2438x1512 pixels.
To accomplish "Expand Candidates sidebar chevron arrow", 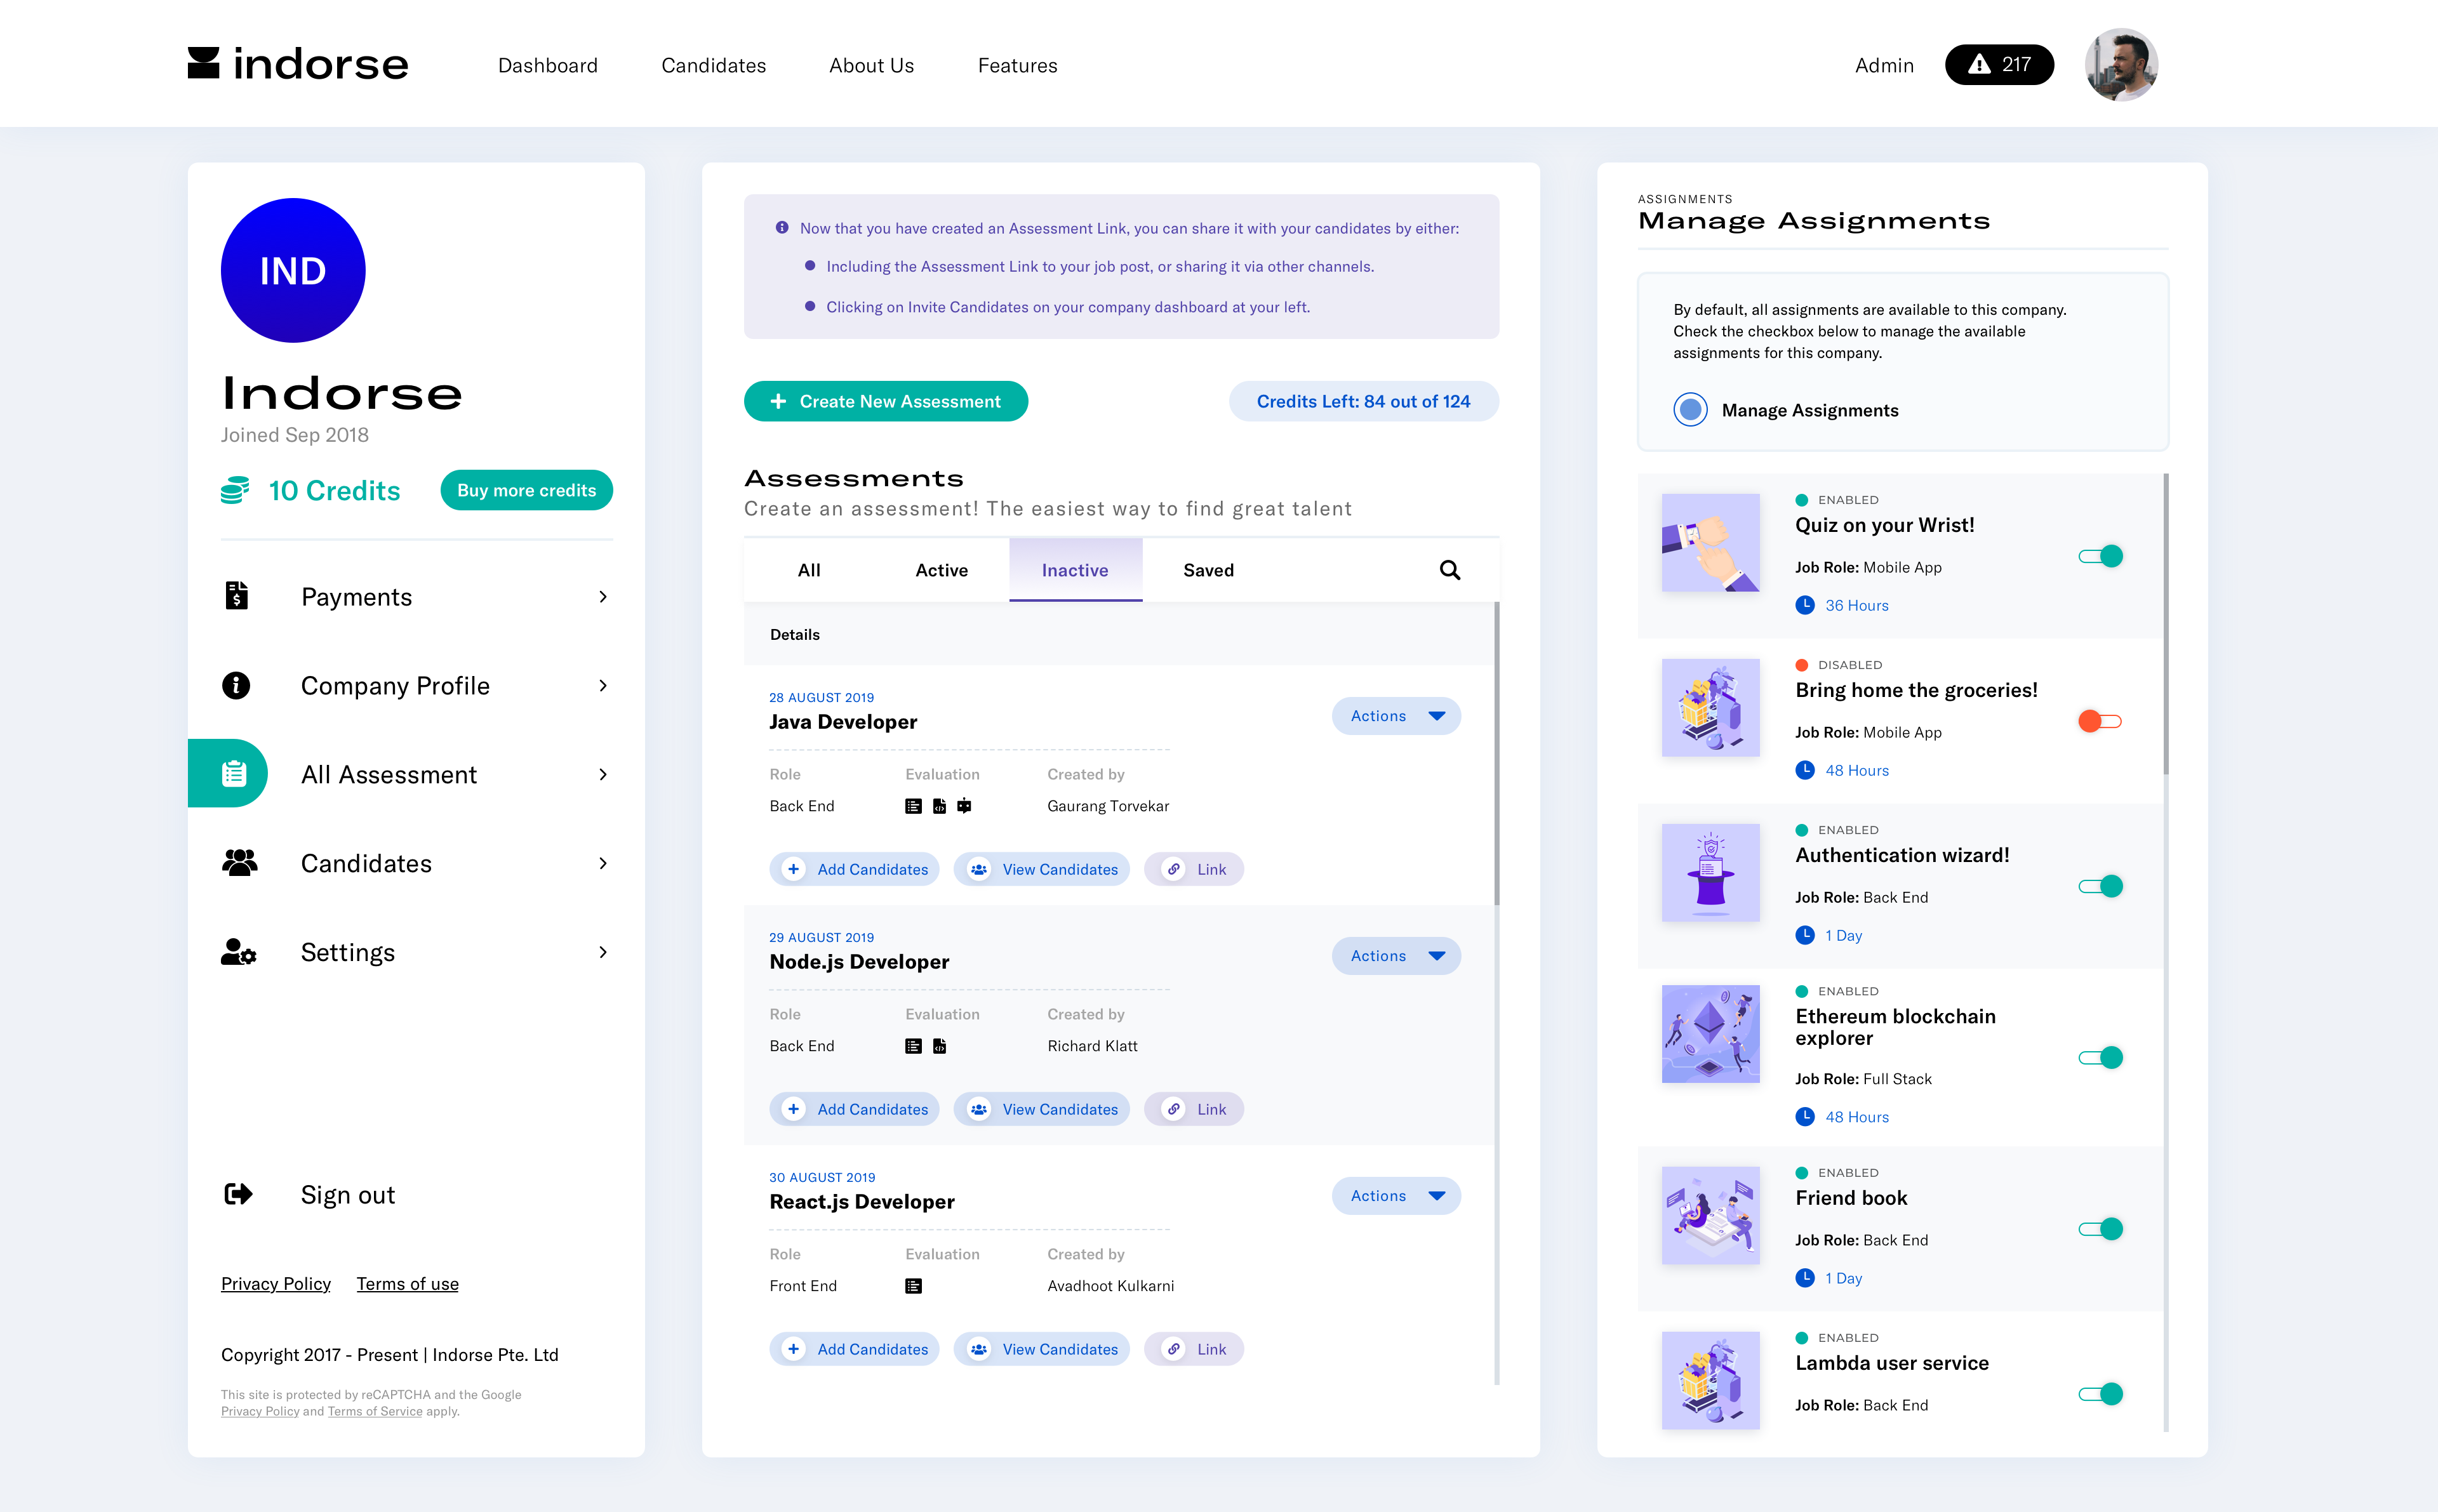I will 603,863.
